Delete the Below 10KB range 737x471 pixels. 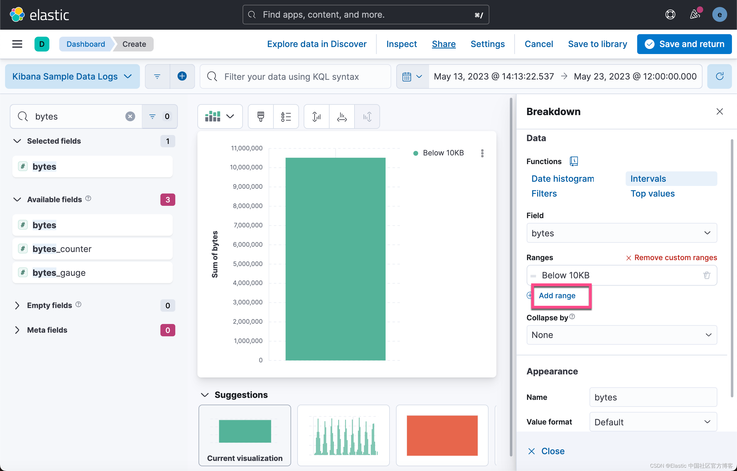[707, 275]
